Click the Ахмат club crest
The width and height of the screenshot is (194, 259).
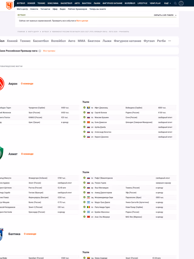click(1, 153)
